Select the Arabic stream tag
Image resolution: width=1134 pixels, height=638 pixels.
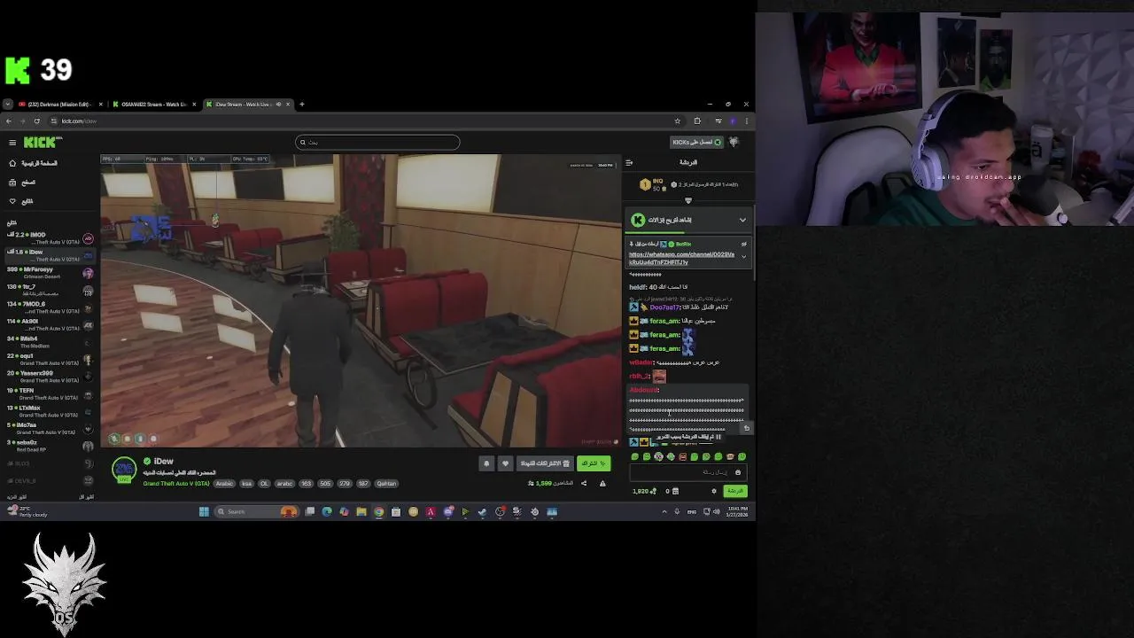(x=224, y=484)
